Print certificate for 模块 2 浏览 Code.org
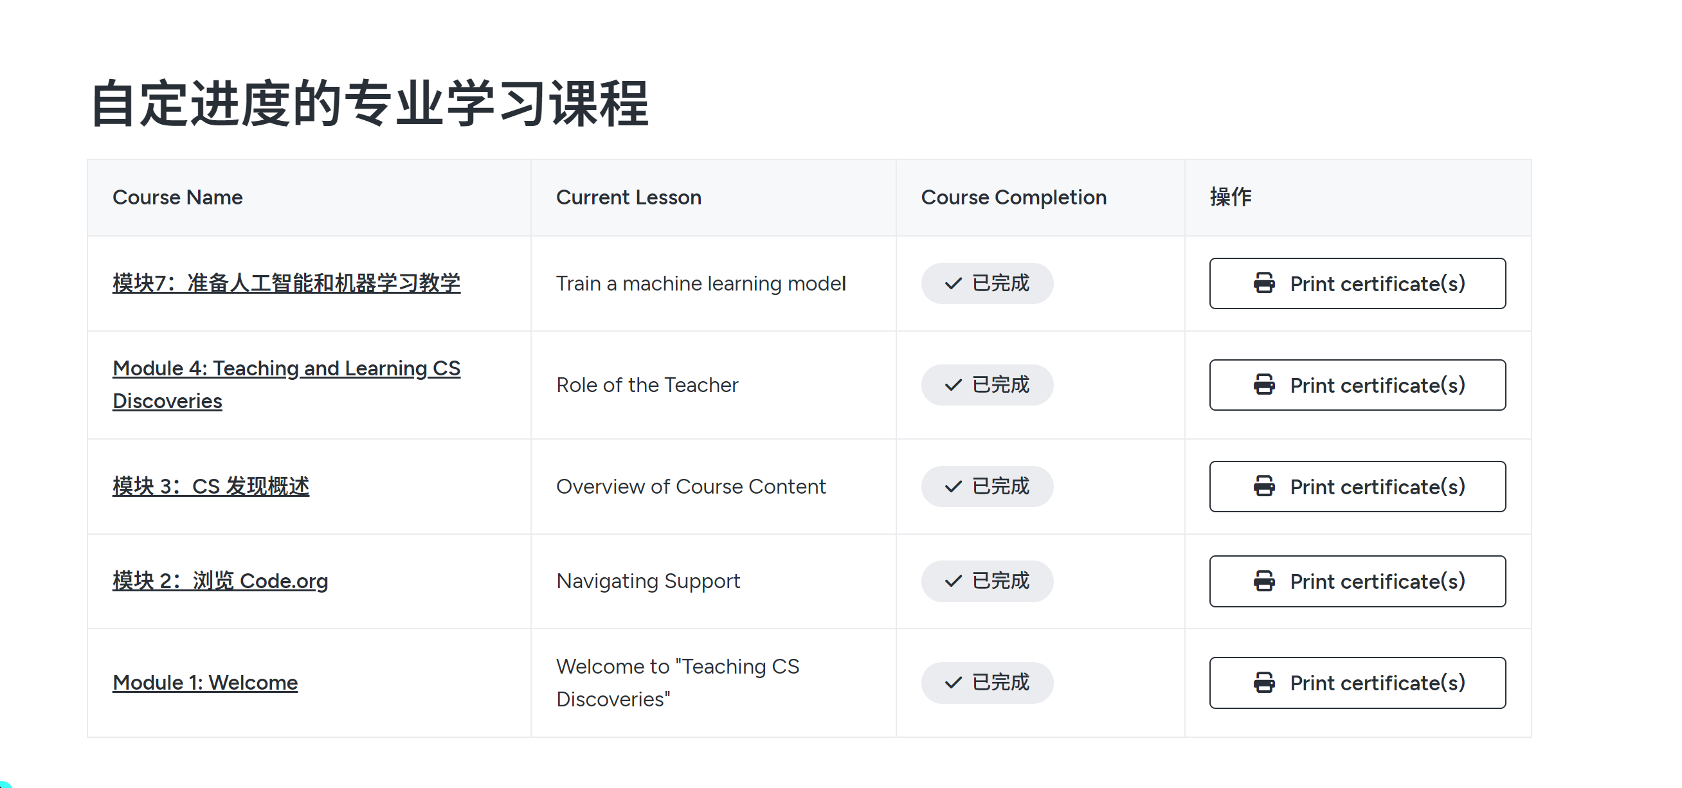1682x788 pixels. pyautogui.click(x=1357, y=581)
